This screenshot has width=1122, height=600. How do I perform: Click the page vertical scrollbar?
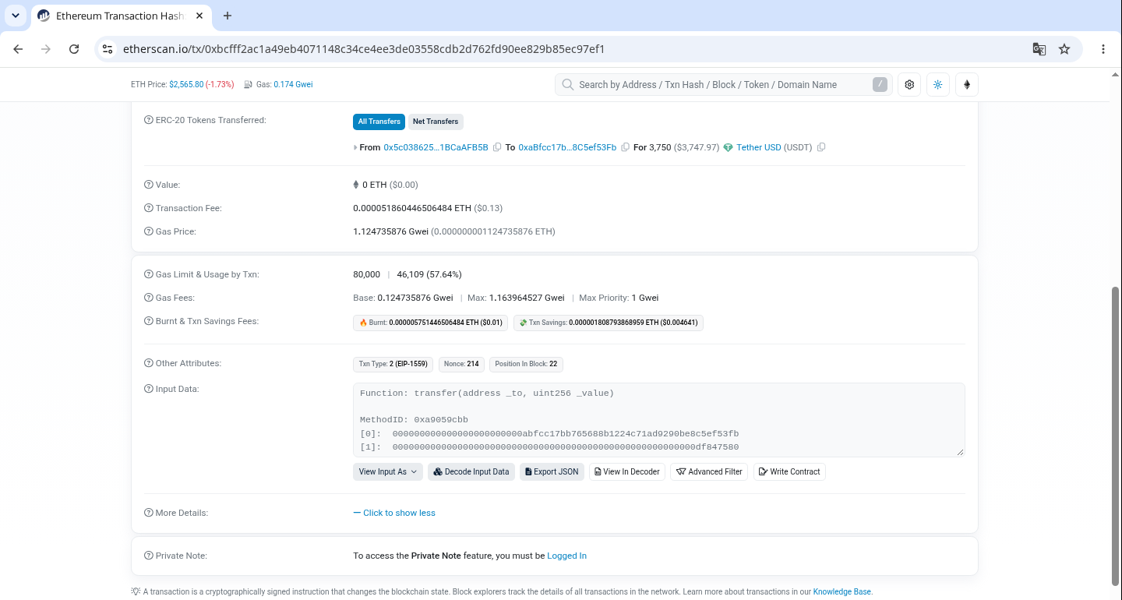tap(1115, 435)
